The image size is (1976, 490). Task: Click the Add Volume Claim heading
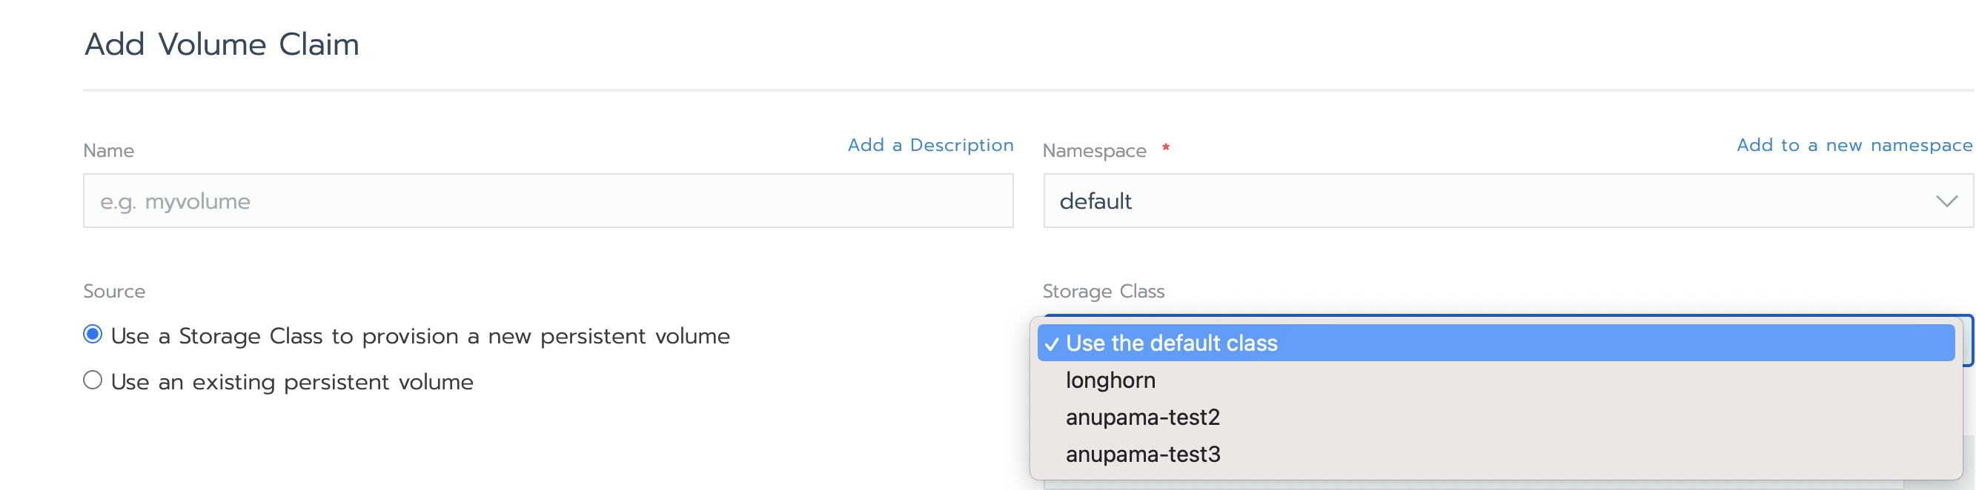pos(221,44)
